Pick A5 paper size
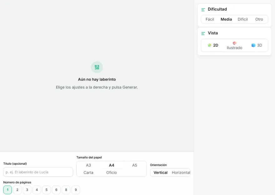This screenshot has width=275, height=195. (x=134, y=165)
